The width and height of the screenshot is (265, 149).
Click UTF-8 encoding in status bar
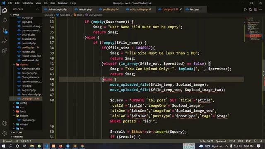click(232, 141)
